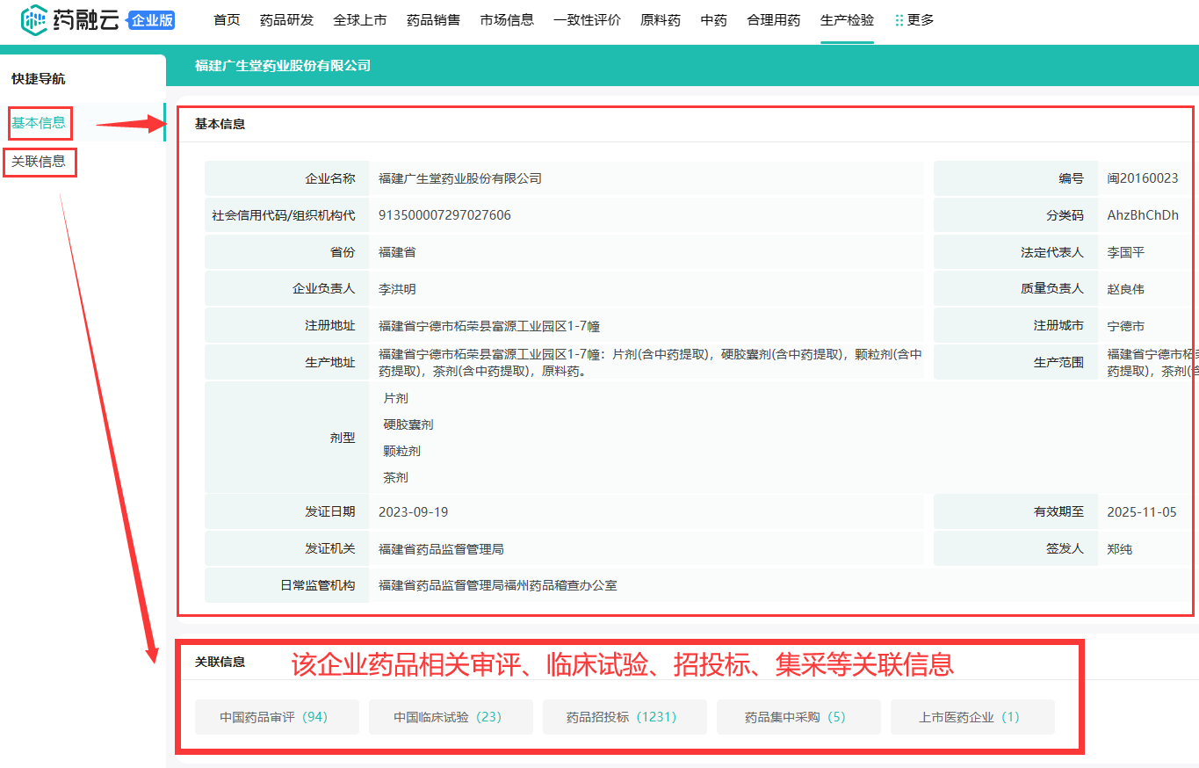Open 市场信息 navigation item
Image resolution: width=1199 pixels, height=768 pixels.
pyautogui.click(x=507, y=20)
